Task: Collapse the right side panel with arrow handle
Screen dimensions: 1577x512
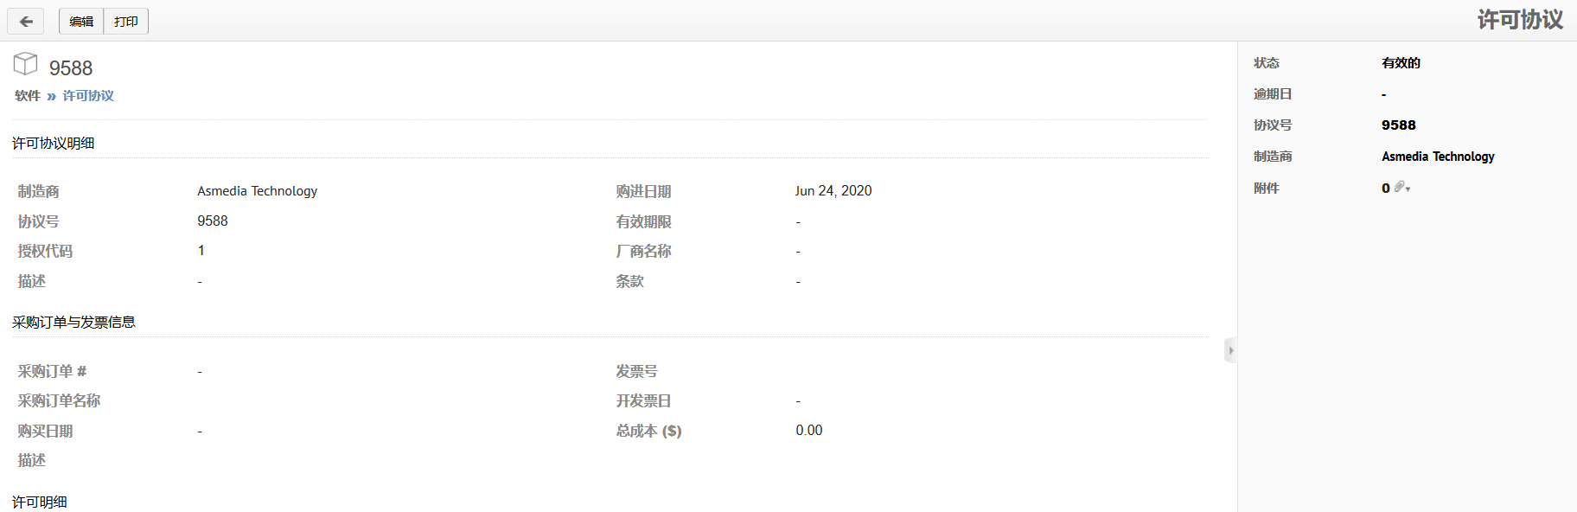Action: 1230,350
